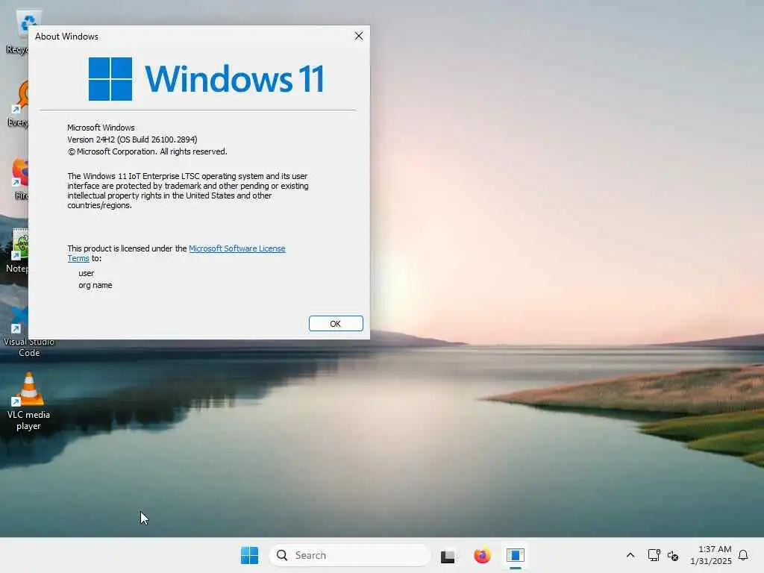Click the taskbar Search box
This screenshot has width=764, height=573.
point(349,555)
